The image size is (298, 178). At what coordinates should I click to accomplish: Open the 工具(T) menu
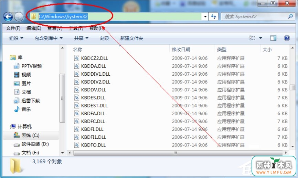(x=76, y=28)
